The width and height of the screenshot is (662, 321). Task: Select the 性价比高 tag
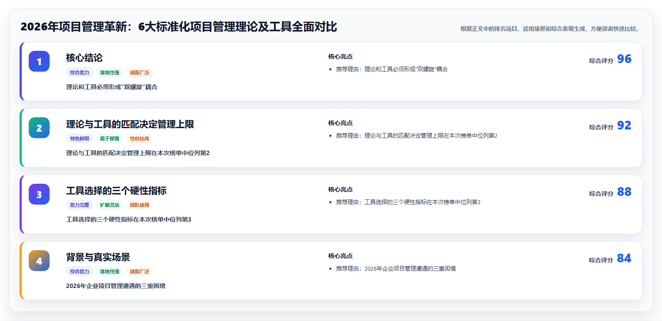point(140,139)
